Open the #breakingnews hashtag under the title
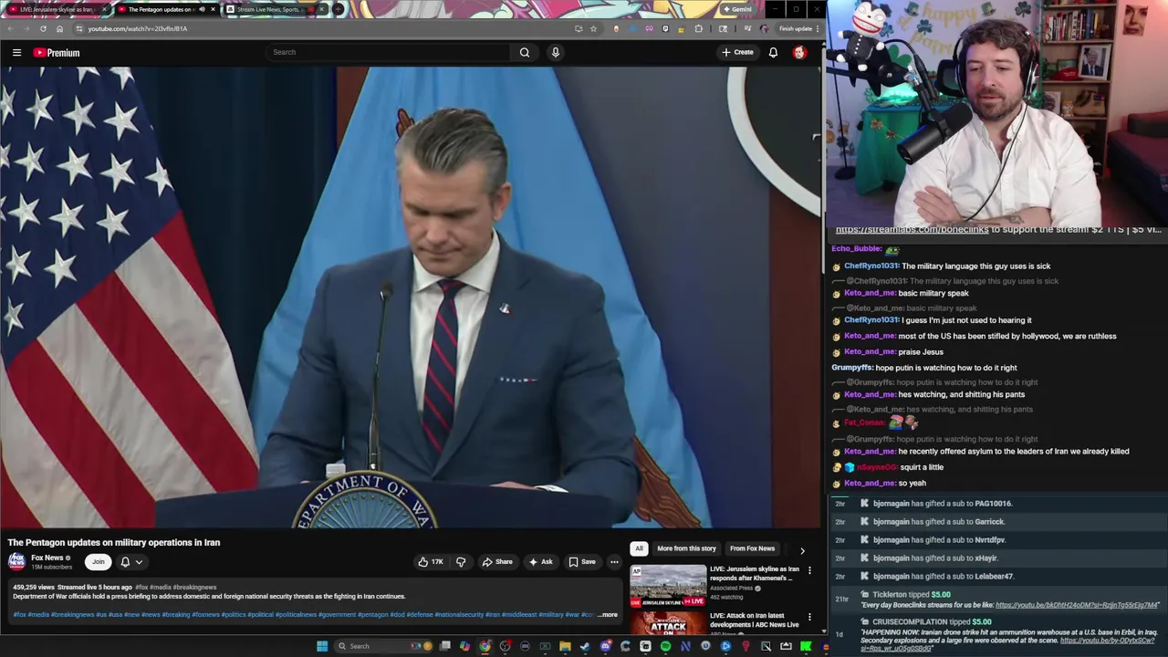1168x657 pixels. 194,588
